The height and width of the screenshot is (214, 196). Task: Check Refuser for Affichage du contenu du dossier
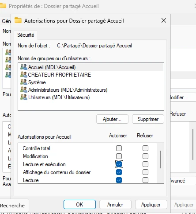[145, 172]
